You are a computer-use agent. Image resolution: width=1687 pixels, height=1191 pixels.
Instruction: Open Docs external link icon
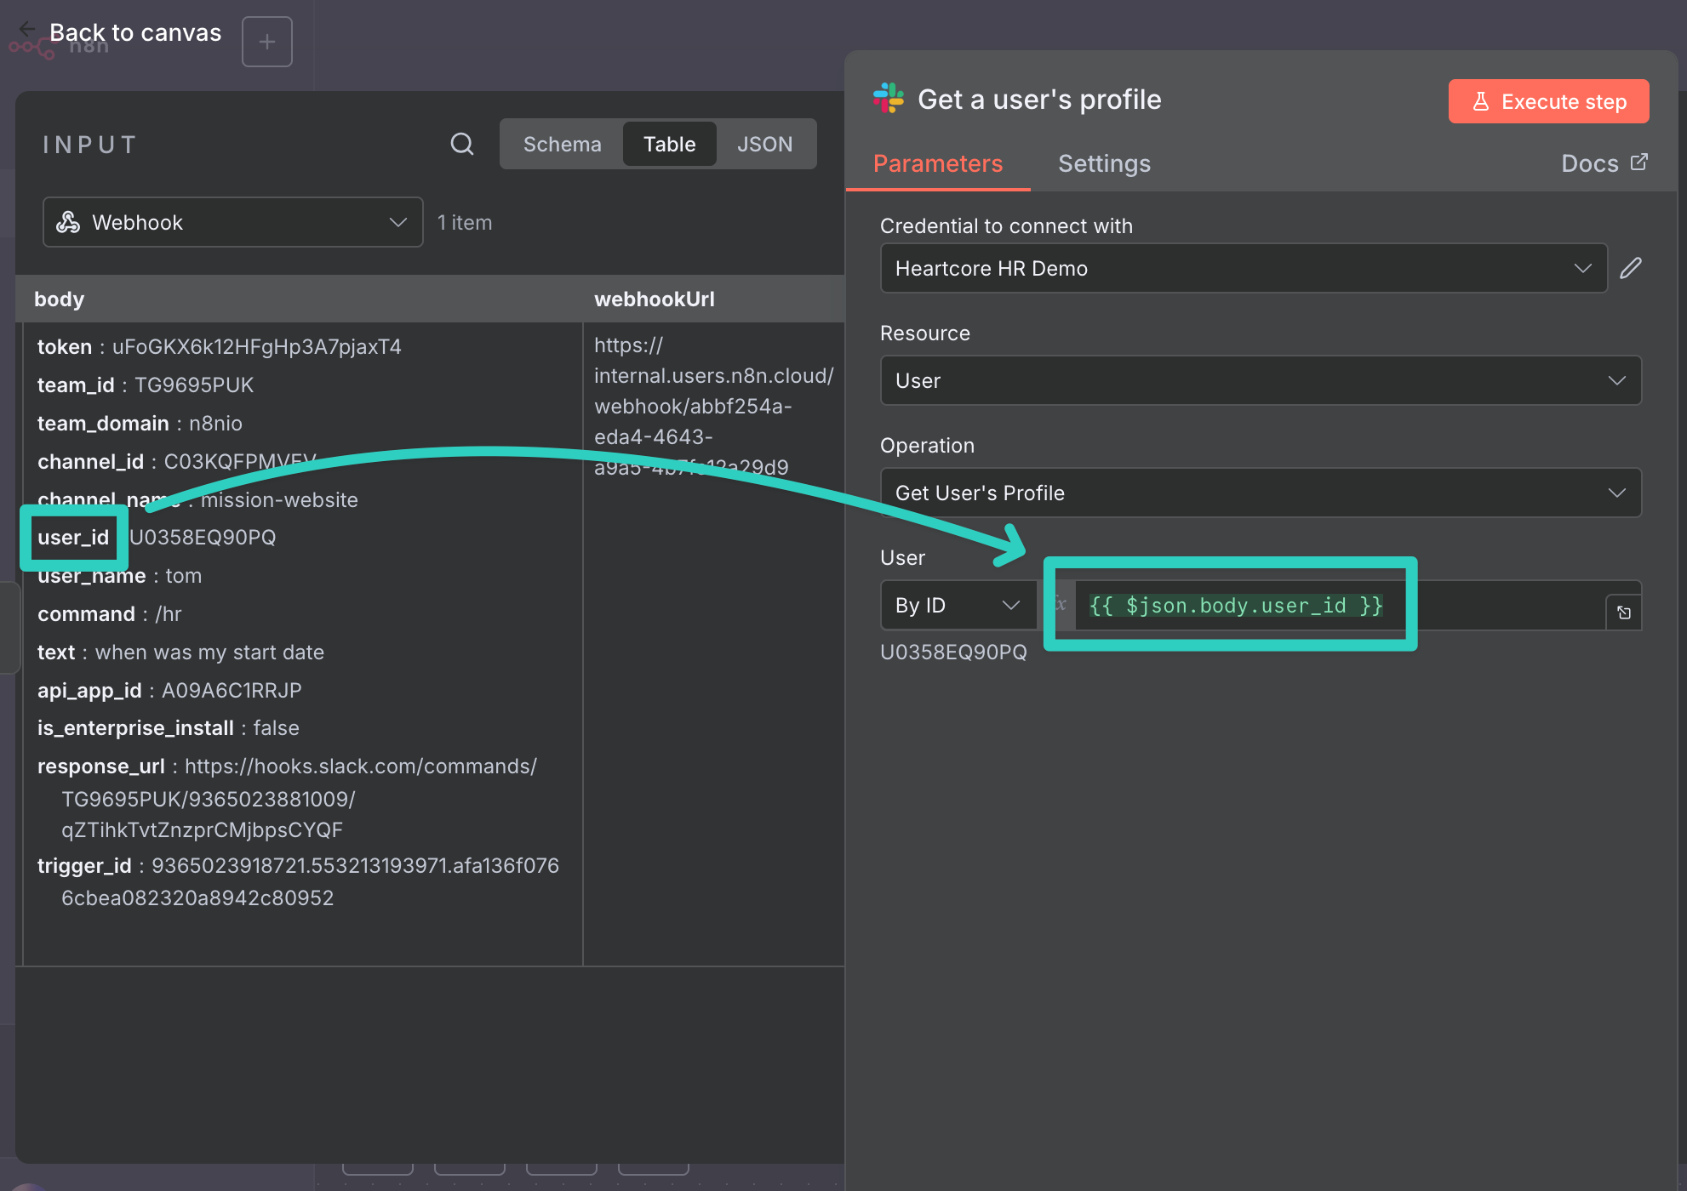coord(1639,162)
